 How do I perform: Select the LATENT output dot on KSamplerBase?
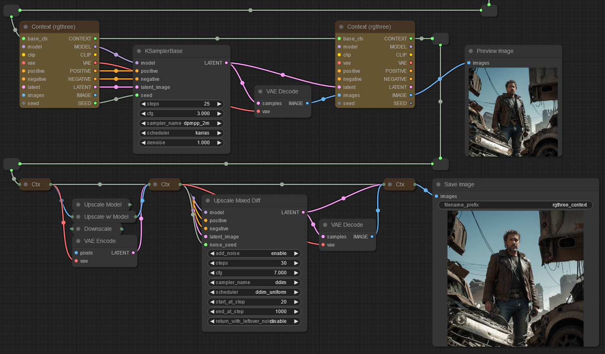coord(226,63)
